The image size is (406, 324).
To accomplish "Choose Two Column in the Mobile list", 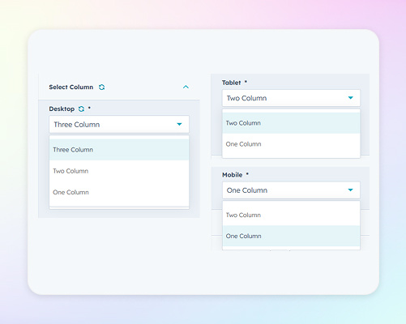I will point(291,215).
